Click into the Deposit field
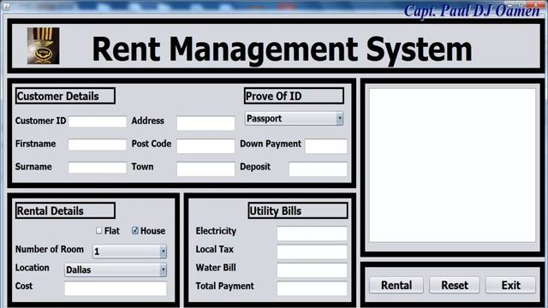Image resolution: width=548 pixels, height=308 pixels. (x=318, y=169)
